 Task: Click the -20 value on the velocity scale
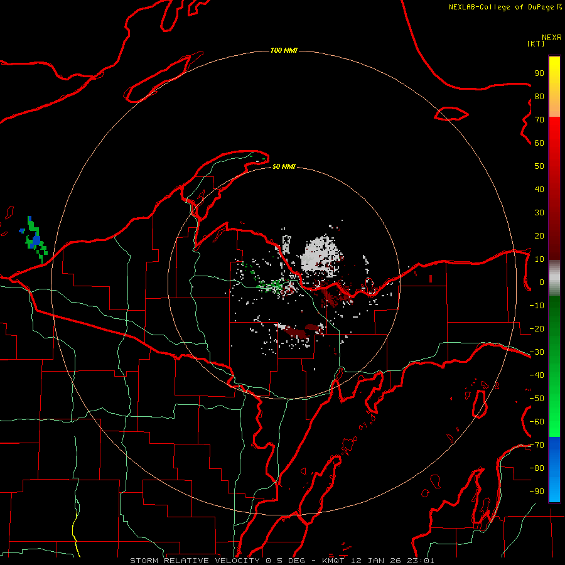pyautogui.click(x=537, y=329)
